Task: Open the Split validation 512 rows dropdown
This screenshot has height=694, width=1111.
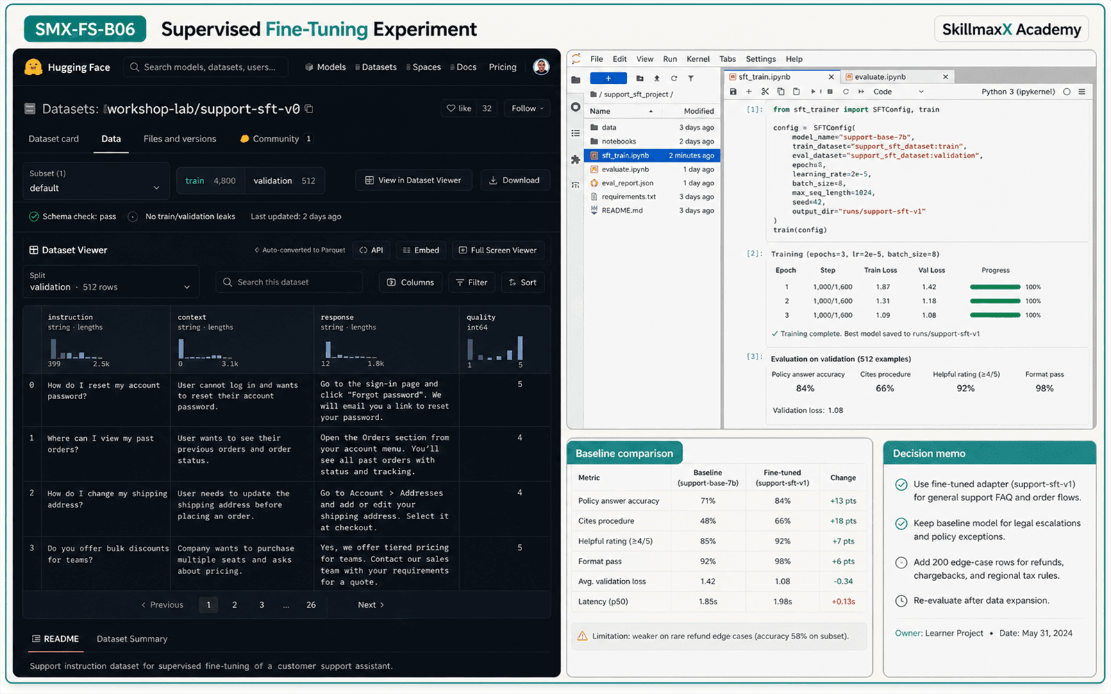Action: [110, 281]
